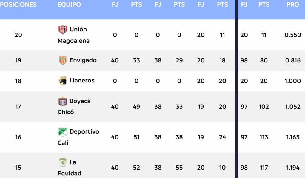This screenshot has width=305, height=178.
Task: Click the POSICIONES column header
Action: (x=19, y=5)
